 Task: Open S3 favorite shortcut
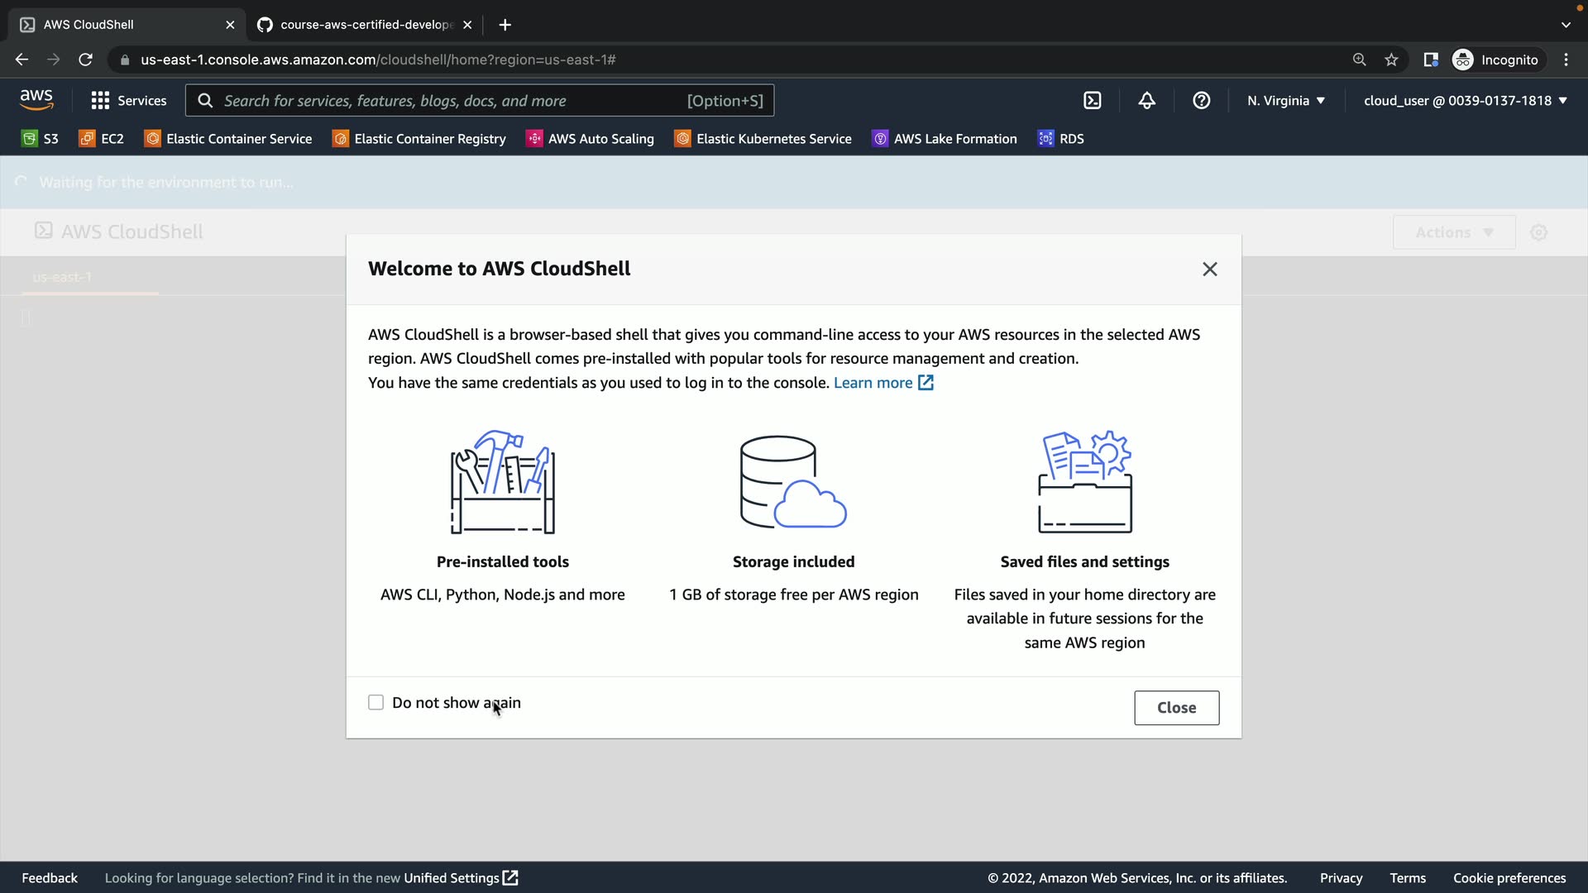40,139
